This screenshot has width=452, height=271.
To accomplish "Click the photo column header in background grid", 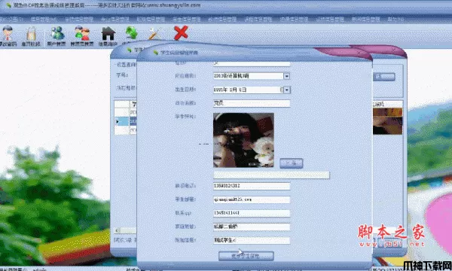I will pyautogui.click(x=387, y=104).
